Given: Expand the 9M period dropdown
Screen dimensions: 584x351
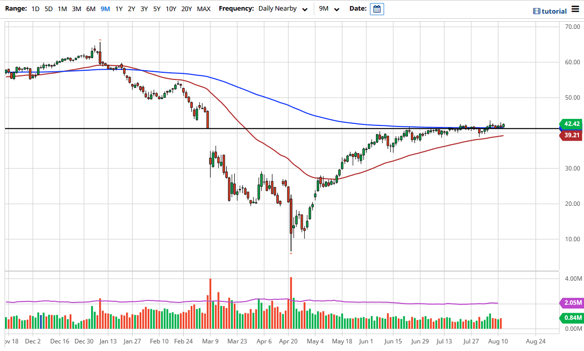Looking at the screenshot, I should tap(329, 9).
